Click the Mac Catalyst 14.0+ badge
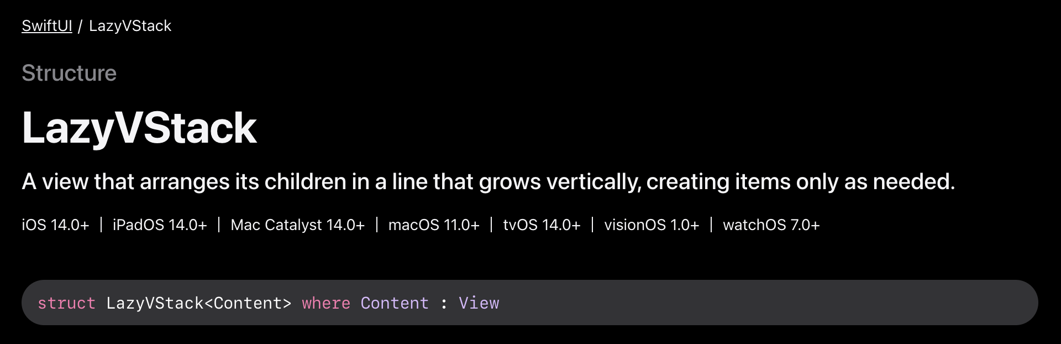This screenshot has height=344, width=1061. [x=298, y=225]
